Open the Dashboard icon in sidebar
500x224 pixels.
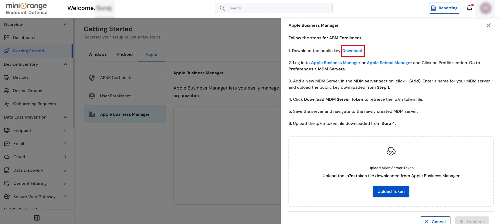[7, 38]
